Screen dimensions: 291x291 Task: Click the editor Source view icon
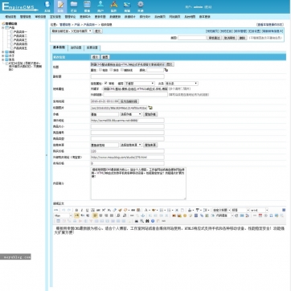56,211
